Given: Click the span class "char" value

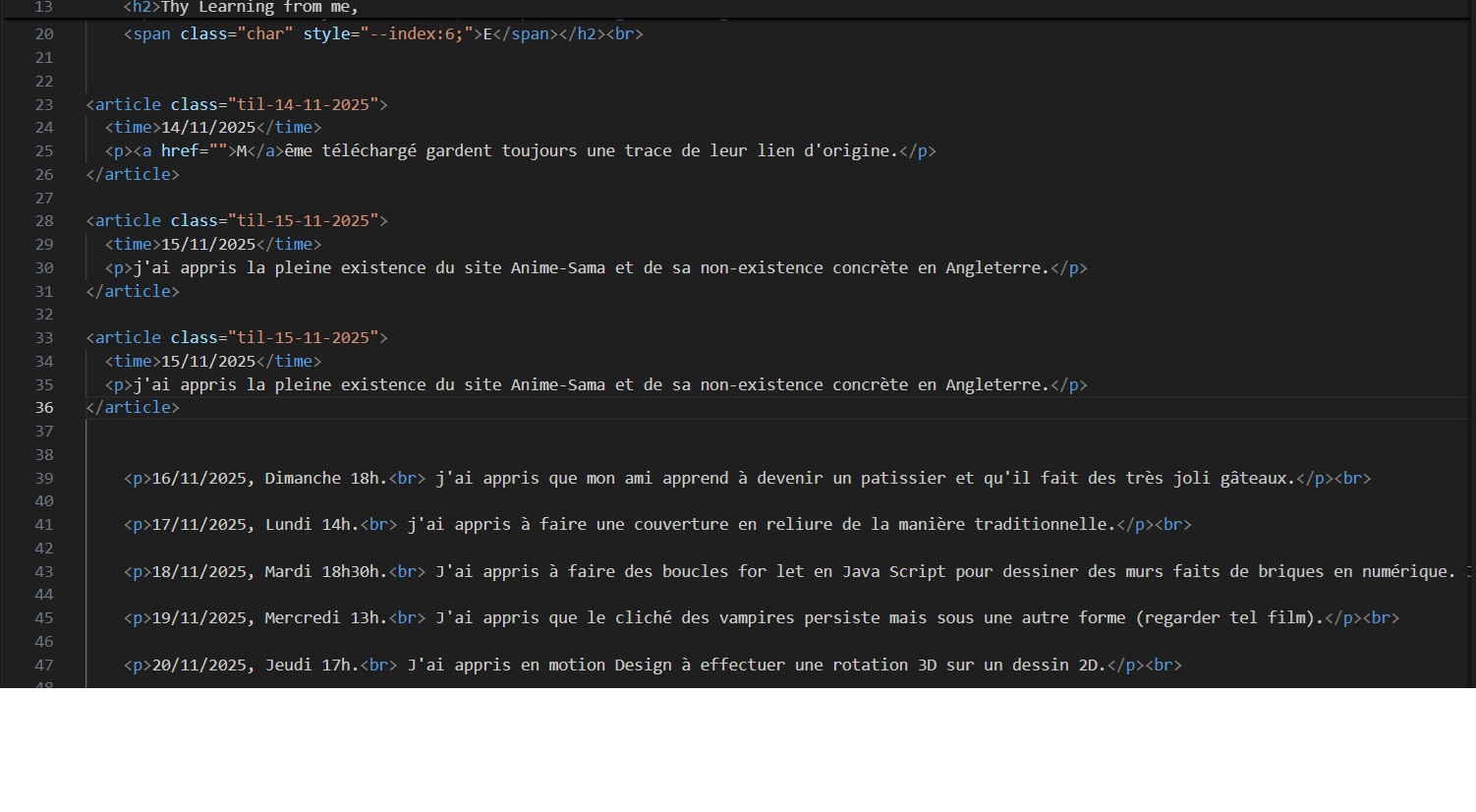Looking at the screenshot, I should point(265,34).
